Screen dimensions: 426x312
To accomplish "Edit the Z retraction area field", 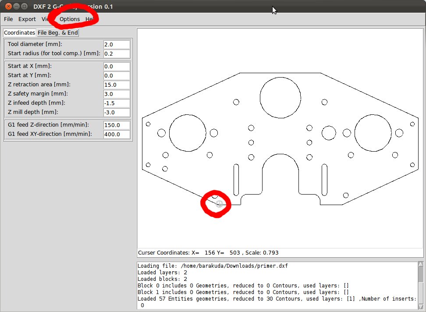I will tap(117, 85).
